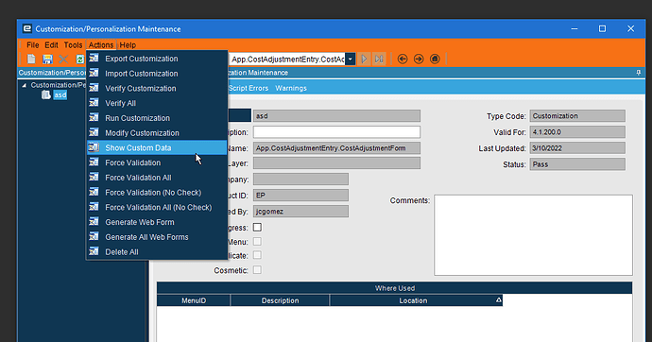652x342 pixels.
Task: Switch to the Warnings tab
Action: pos(291,88)
